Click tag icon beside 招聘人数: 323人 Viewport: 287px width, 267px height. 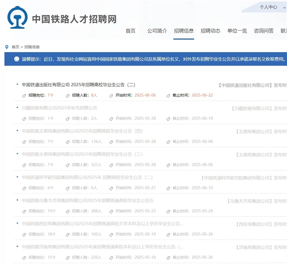(x=68, y=165)
